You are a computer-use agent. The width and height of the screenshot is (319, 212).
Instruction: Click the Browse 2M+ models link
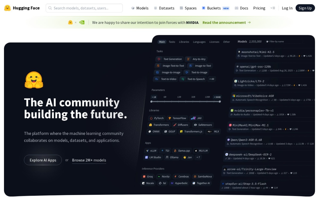click(89, 160)
